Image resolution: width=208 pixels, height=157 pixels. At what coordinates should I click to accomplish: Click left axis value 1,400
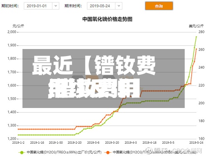pyautogui.click(x=12, y=112)
